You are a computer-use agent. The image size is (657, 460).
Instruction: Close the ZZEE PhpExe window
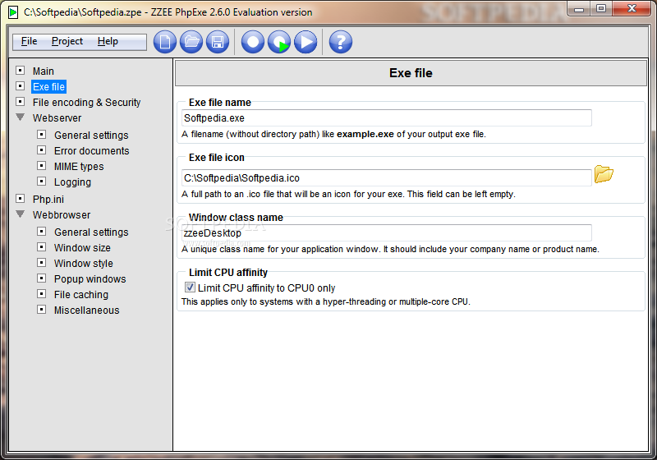coord(632,9)
